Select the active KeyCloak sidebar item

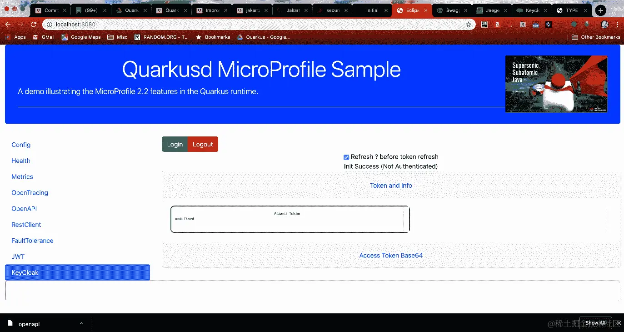click(x=77, y=272)
